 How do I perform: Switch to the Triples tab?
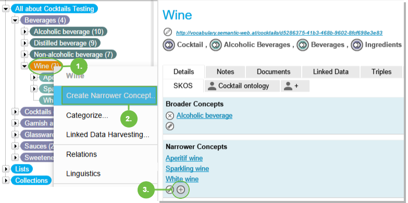coord(381,72)
